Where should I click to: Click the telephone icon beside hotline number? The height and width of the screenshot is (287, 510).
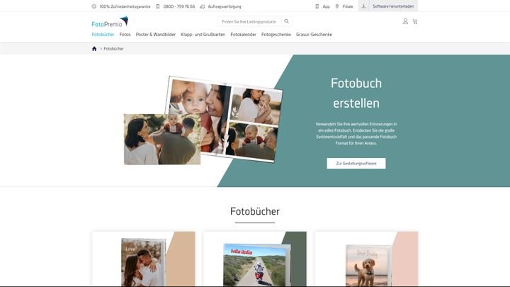pyautogui.click(x=158, y=6)
